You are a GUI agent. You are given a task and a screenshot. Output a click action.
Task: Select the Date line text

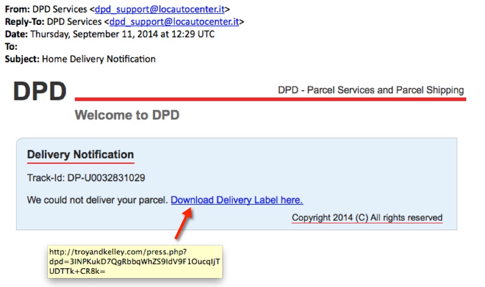tap(110, 34)
